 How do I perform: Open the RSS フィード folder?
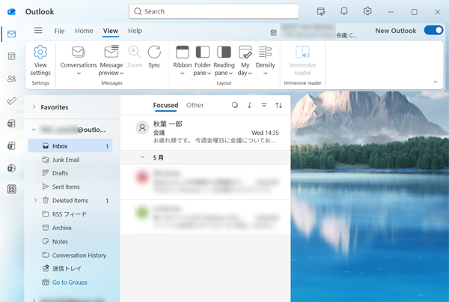[x=70, y=214]
